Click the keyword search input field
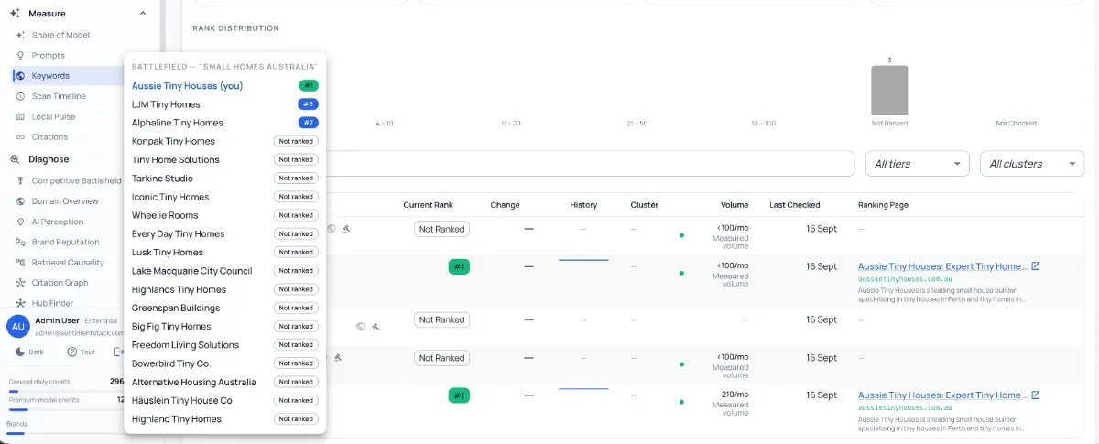This screenshot has height=444, width=1099. [x=591, y=164]
